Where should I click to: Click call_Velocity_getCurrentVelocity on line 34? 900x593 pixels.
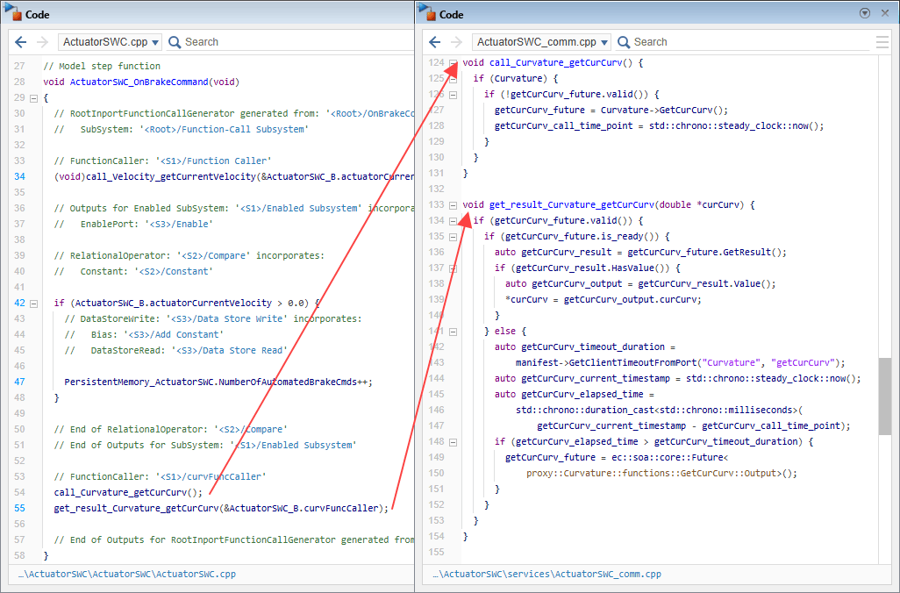170,176
